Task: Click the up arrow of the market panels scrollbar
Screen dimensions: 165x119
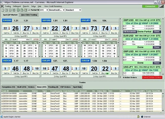Action: [x=120, y=19]
